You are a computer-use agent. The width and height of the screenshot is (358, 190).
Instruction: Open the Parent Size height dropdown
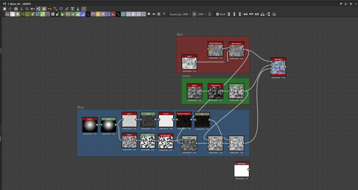point(202,14)
